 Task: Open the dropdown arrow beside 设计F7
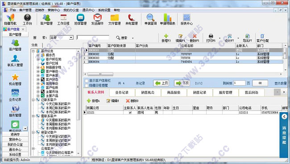[238, 38]
